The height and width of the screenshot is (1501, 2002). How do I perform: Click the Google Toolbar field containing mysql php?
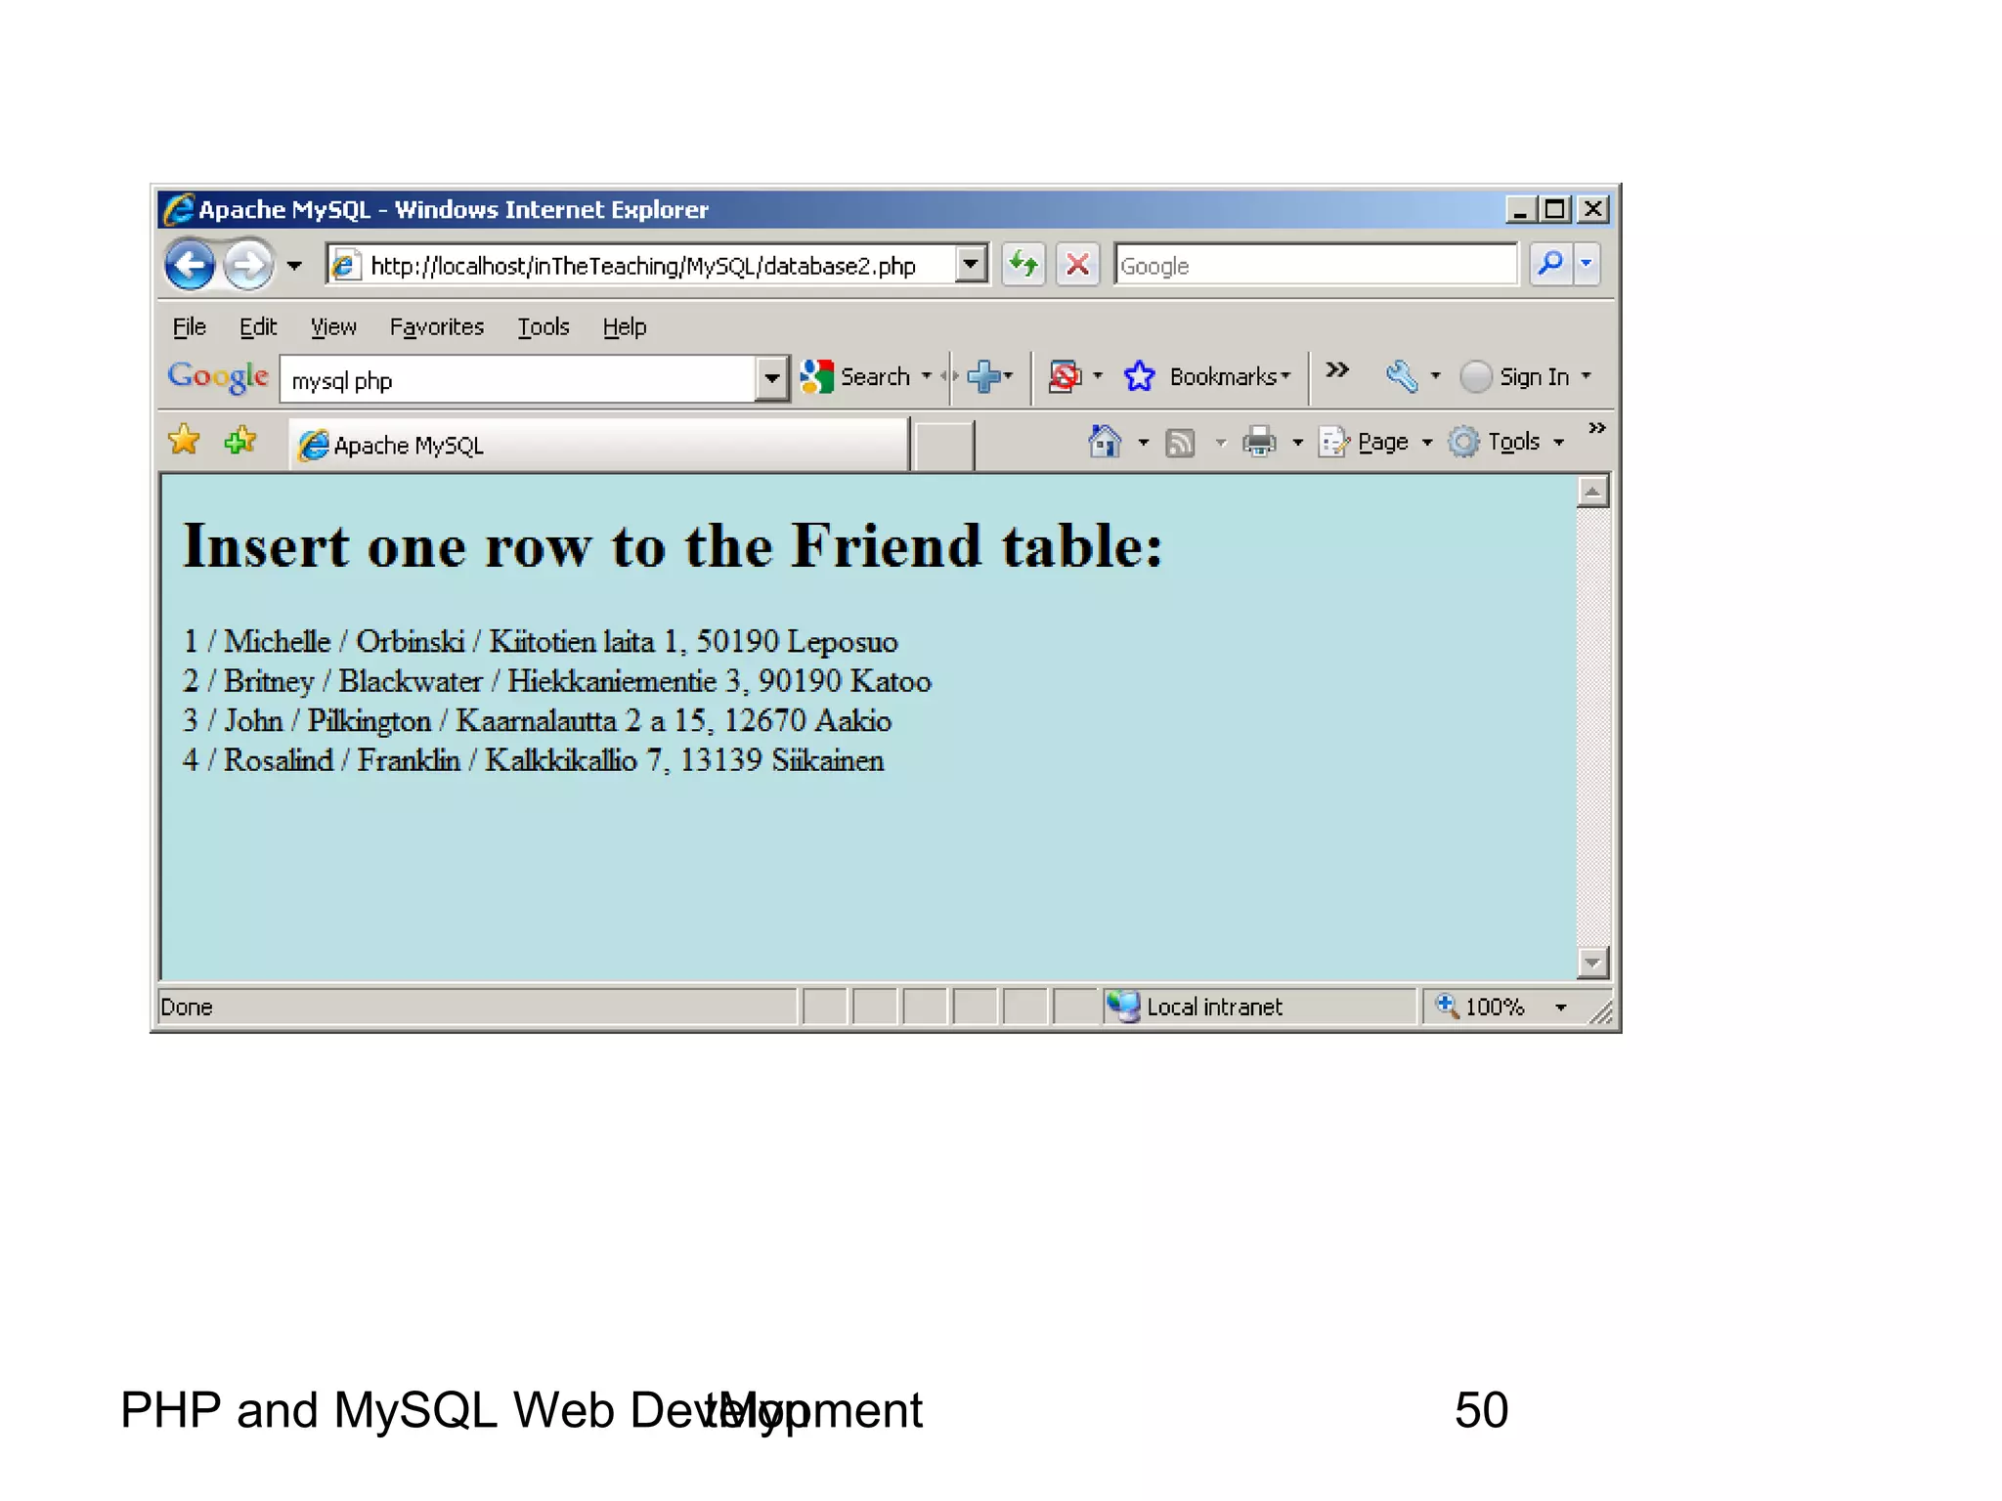[x=518, y=380]
